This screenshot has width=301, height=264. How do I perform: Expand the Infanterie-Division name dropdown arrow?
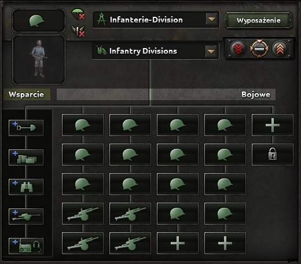tap(211, 19)
